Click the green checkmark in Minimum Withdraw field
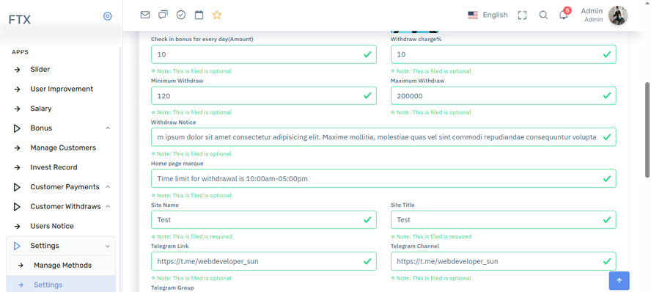Screen dimensions: 651x292 click(x=367, y=95)
